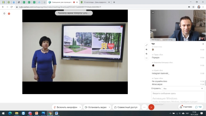Click the chat scrollbar
The width and height of the screenshot is (206, 116).
tap(205, 83)
